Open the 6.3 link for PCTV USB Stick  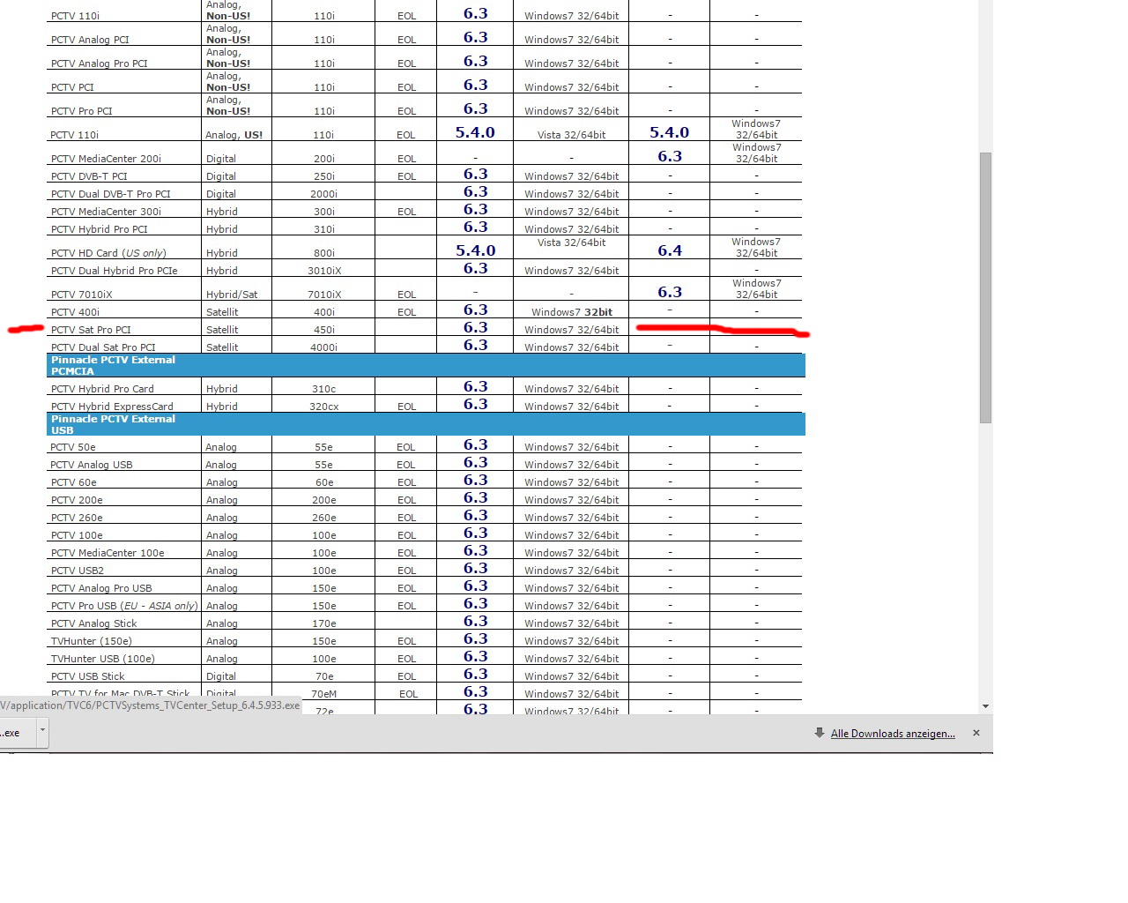[x=476, y=674]
